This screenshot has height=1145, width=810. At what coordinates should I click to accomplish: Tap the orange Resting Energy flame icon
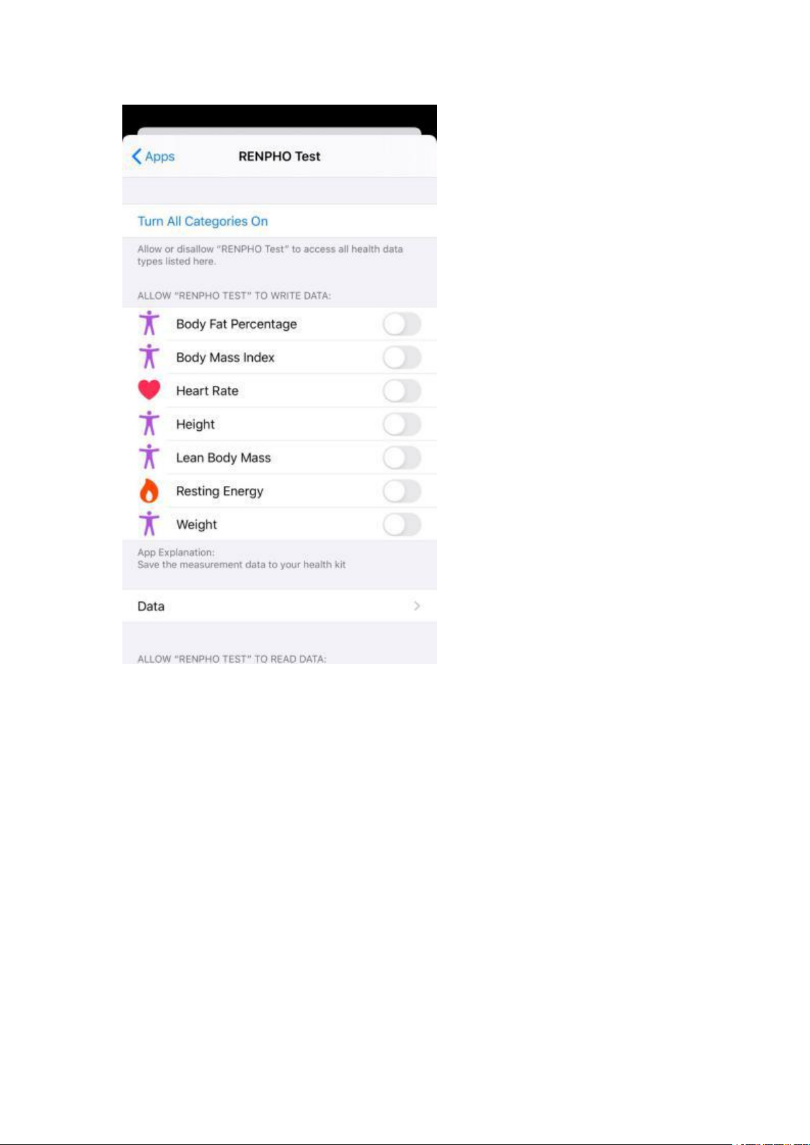click(x=149, y=490)
